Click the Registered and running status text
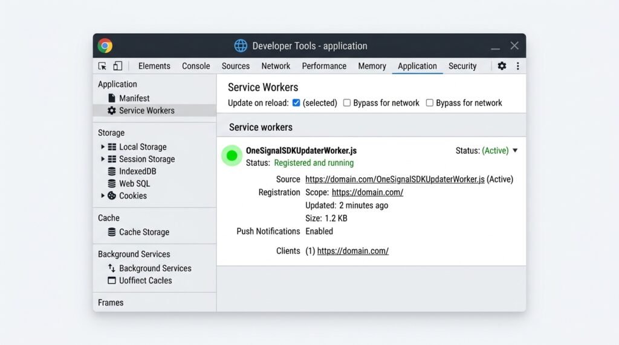Viewport: 619px width, 345px height. click(x=314, y=163)
